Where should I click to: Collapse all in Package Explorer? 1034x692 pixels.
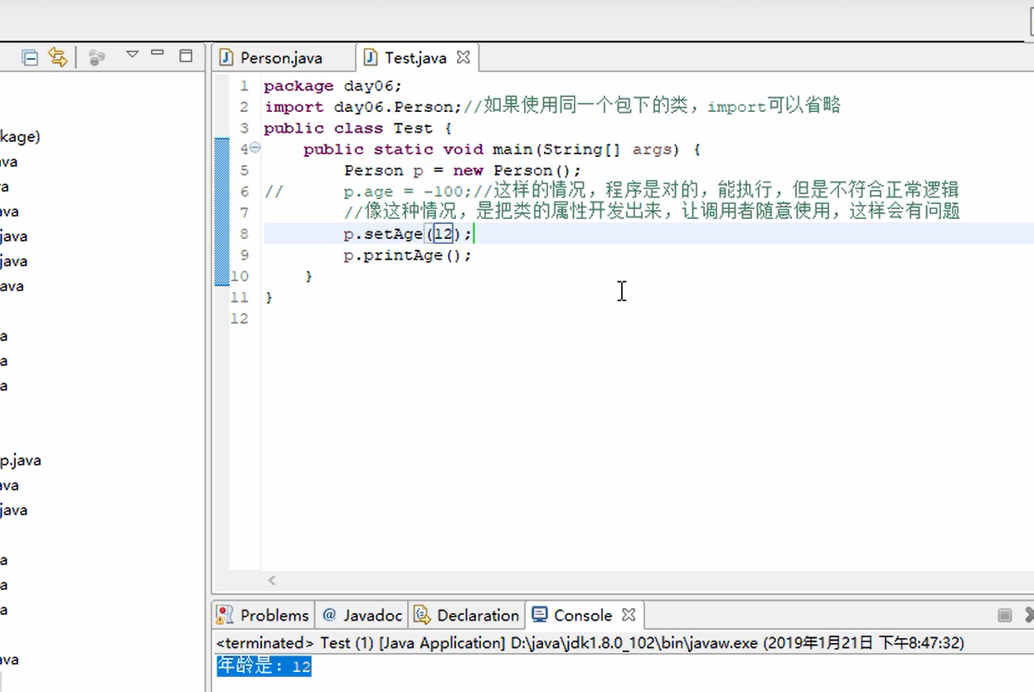pyautogui.click(x=30, y=57)
